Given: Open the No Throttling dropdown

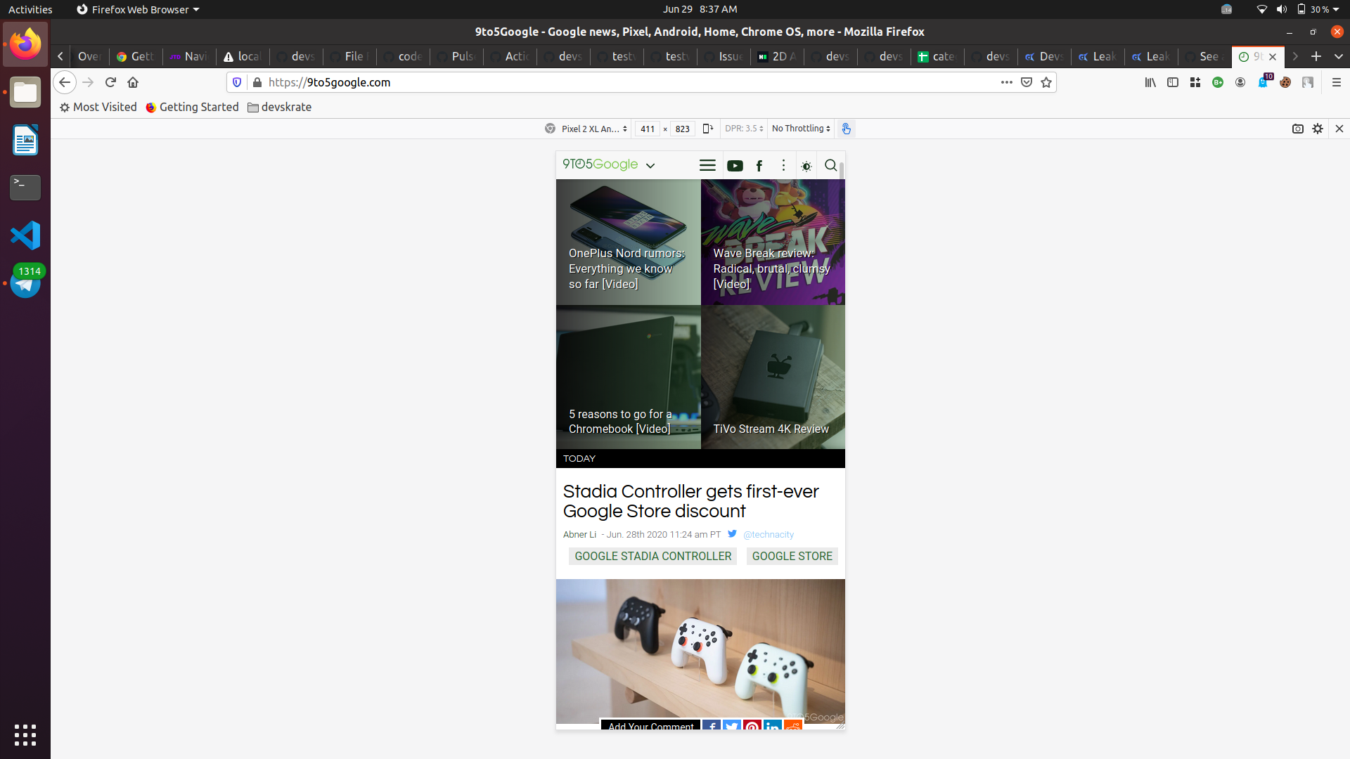Looking at the screenshot, I should (801, 129).
